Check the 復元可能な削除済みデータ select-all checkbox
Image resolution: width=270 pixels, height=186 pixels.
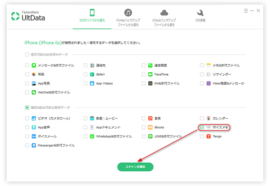point(27,55)
